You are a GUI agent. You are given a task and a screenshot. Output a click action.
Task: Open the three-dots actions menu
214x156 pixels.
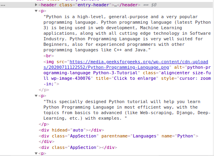(x=3, y=6)
